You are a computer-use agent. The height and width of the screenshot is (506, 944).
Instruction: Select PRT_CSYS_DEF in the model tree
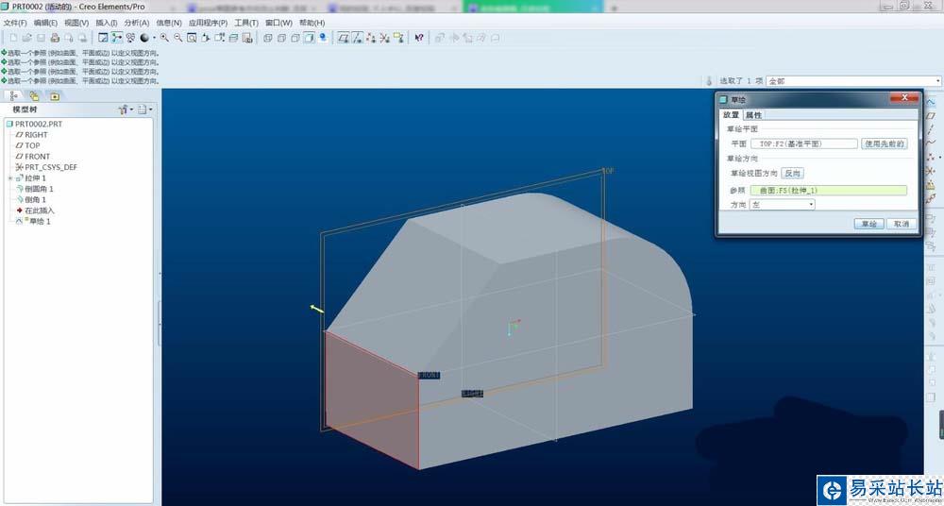point(46,167)
